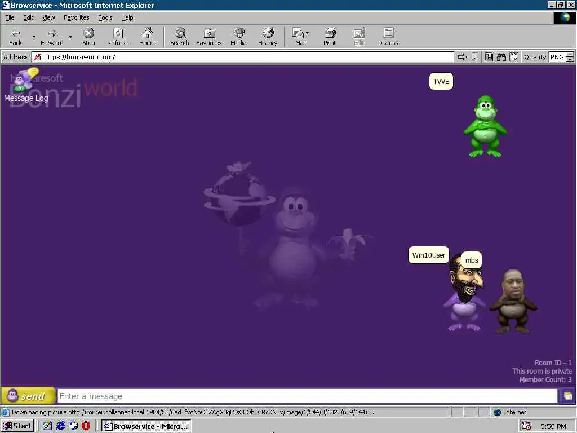Click the yellow icon right of message field
This screenshot has width=577, height=433.
coord(568,396)
